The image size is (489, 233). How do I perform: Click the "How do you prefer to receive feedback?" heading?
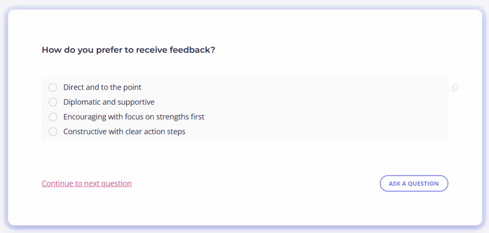point(128,50)
